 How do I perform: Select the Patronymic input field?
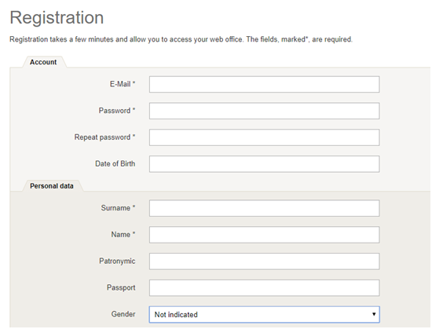pyautogui.click(x=264, y=261)
